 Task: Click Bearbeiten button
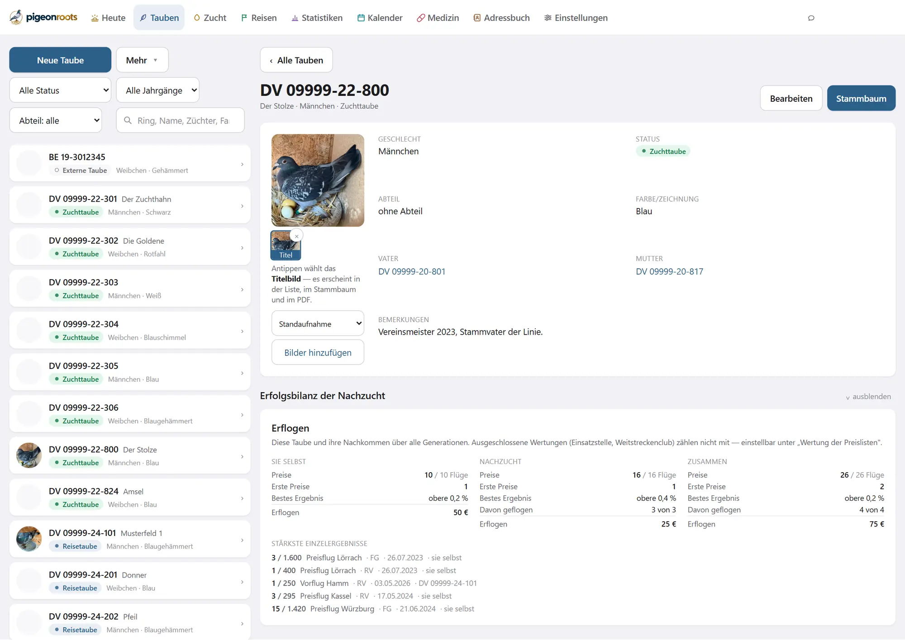click(791, 98)
